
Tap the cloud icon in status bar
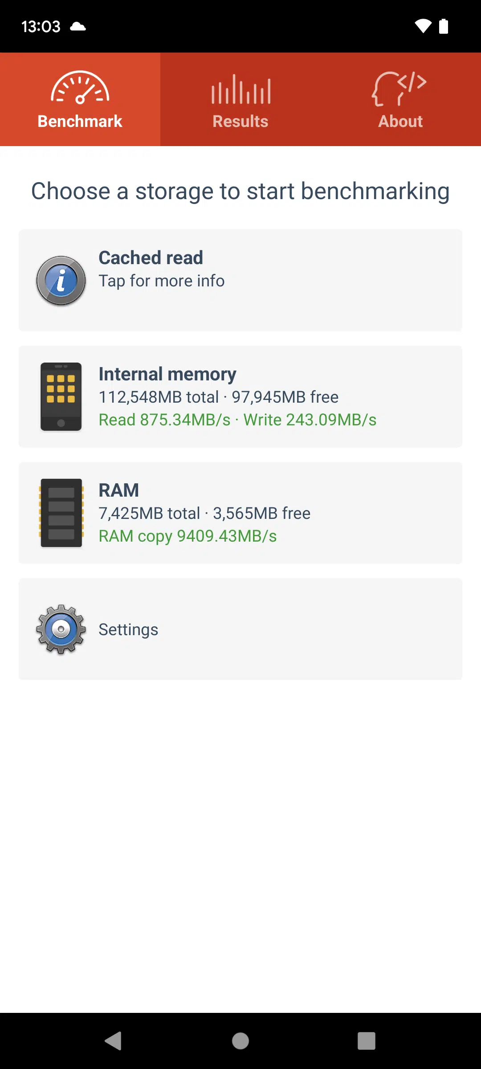(78, 26)
